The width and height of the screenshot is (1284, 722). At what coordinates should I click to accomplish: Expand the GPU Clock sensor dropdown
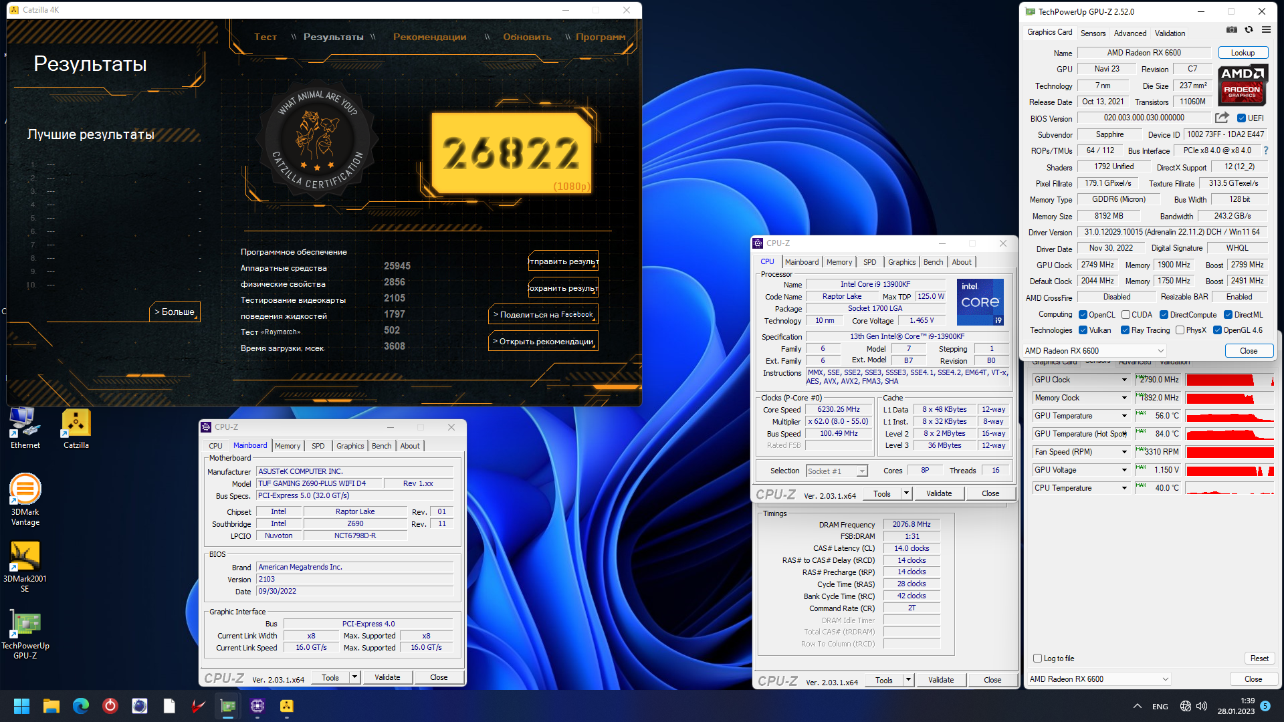point(1124,380)
